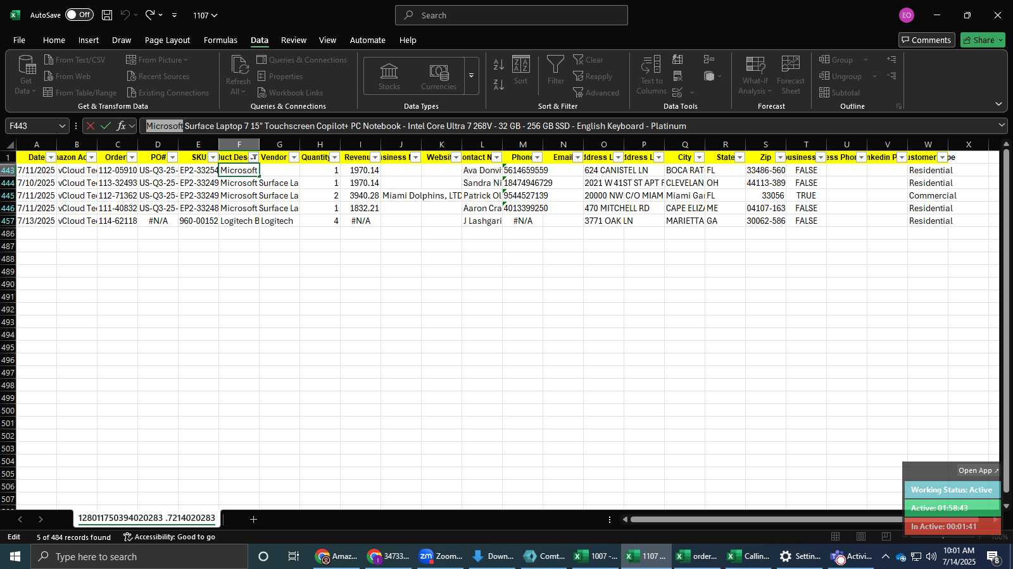Viewport: 1013px width, 569px height.
Task: Switch to the Page Layout tab
Action: coord(167,40)
